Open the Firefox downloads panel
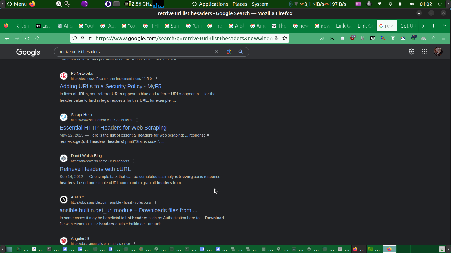The height and width of the screenshot is (253, 451). (x=332, y=38)
